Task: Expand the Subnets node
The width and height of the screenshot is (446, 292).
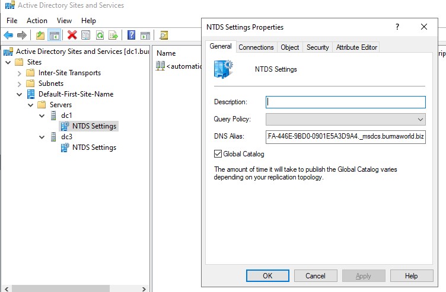Action: pyautogui.click(x=19, y=84)
